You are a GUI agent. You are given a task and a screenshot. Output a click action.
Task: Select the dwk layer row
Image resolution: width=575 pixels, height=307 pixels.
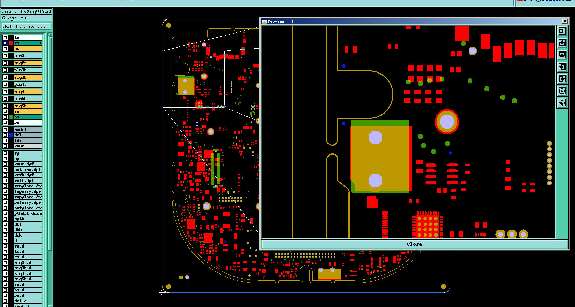coord(28,235)
